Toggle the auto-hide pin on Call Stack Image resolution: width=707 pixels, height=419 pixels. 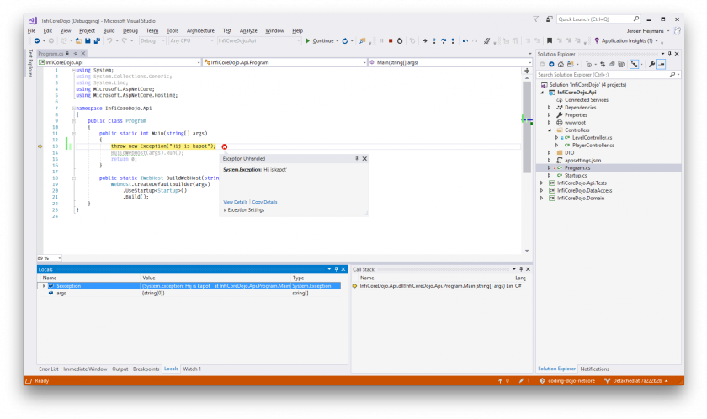(x=521, y=269)
